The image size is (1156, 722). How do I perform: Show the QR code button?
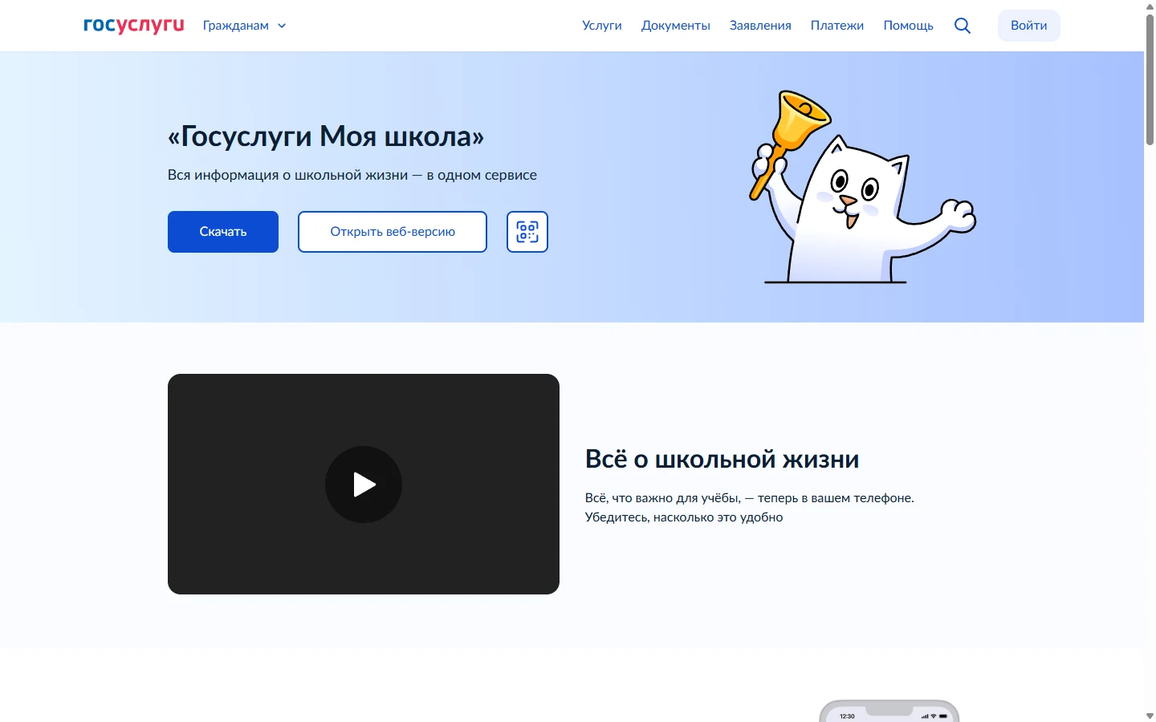527,232
